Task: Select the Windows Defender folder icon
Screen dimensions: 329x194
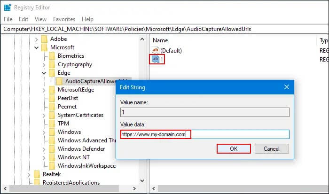Action: click(52, 149)
